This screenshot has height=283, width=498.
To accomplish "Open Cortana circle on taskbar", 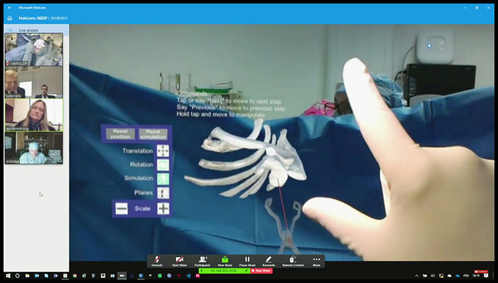I will pos(17,276).
